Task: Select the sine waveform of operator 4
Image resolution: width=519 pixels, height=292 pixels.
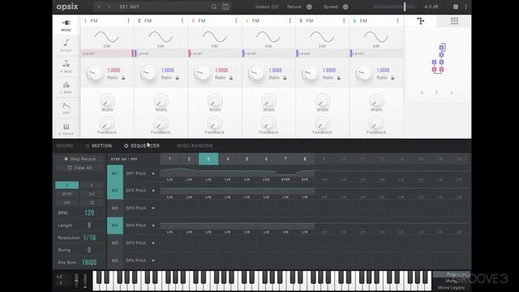Action: [x=268, y=37]
